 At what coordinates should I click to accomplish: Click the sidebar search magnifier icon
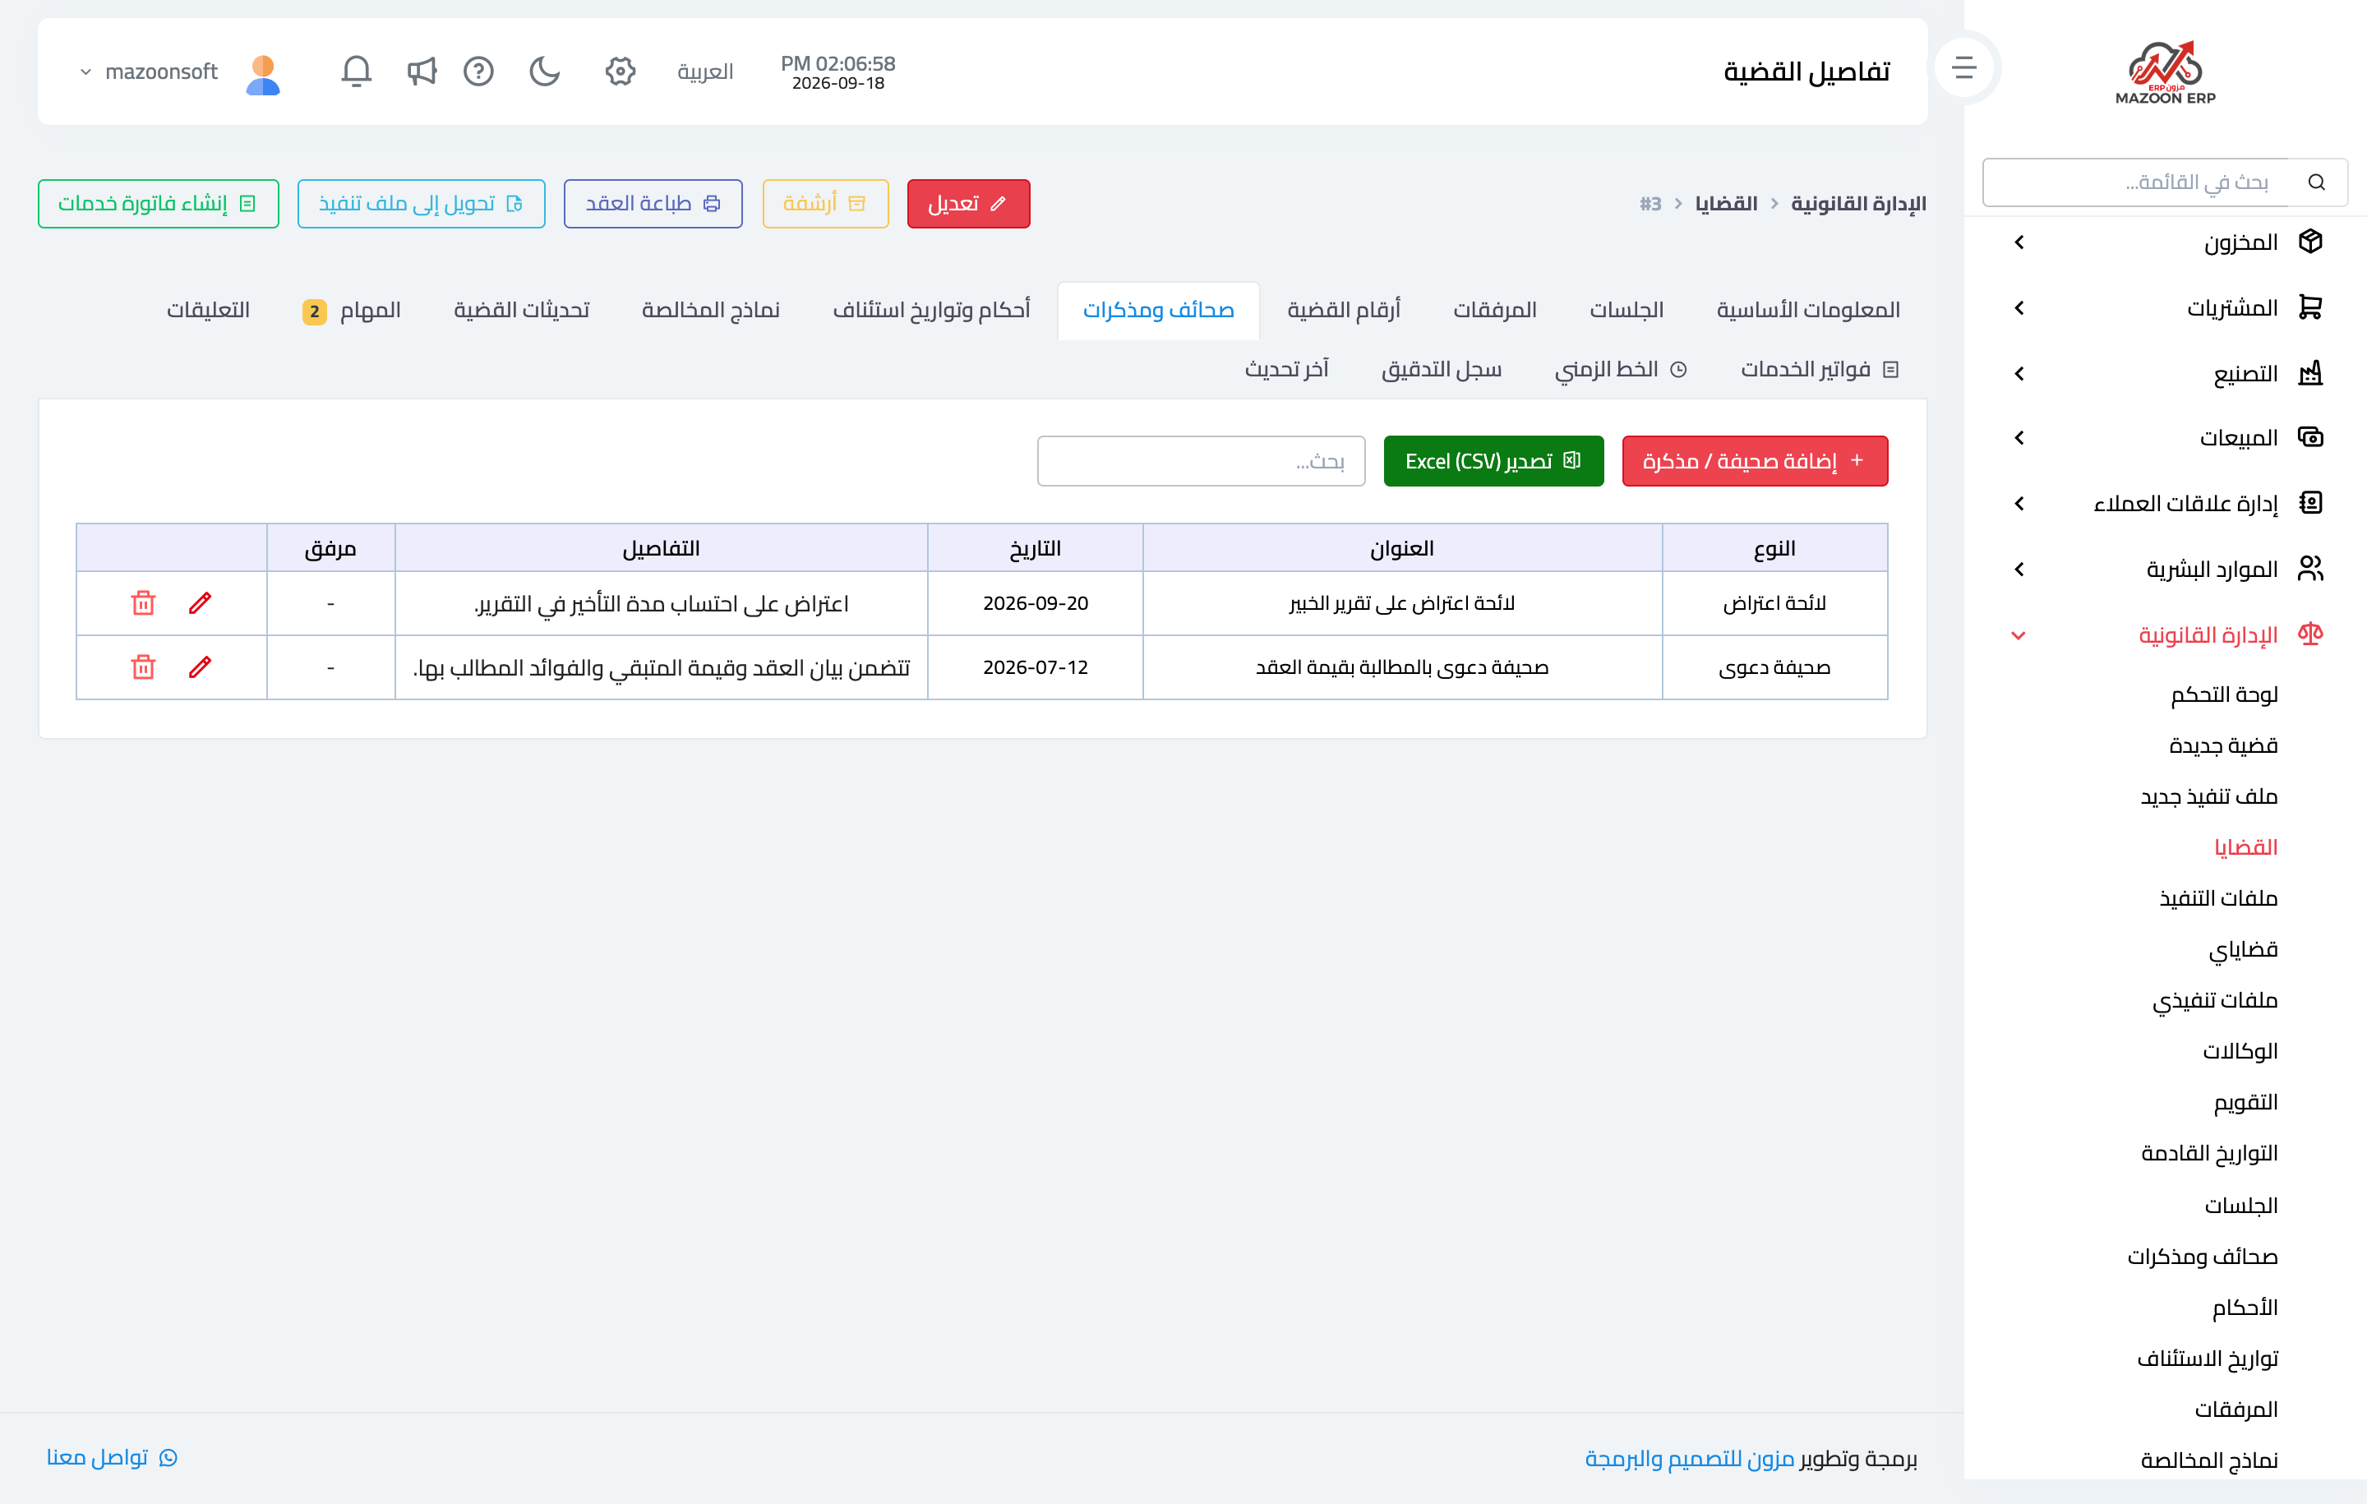click(2317, 182)
